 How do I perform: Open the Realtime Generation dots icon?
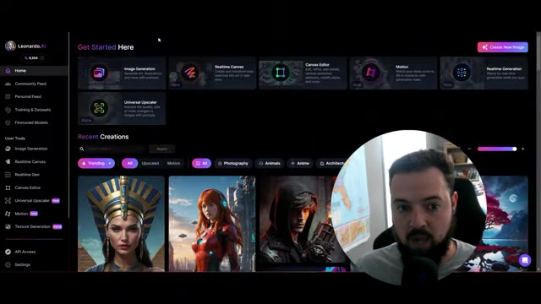tap(462, 73)
